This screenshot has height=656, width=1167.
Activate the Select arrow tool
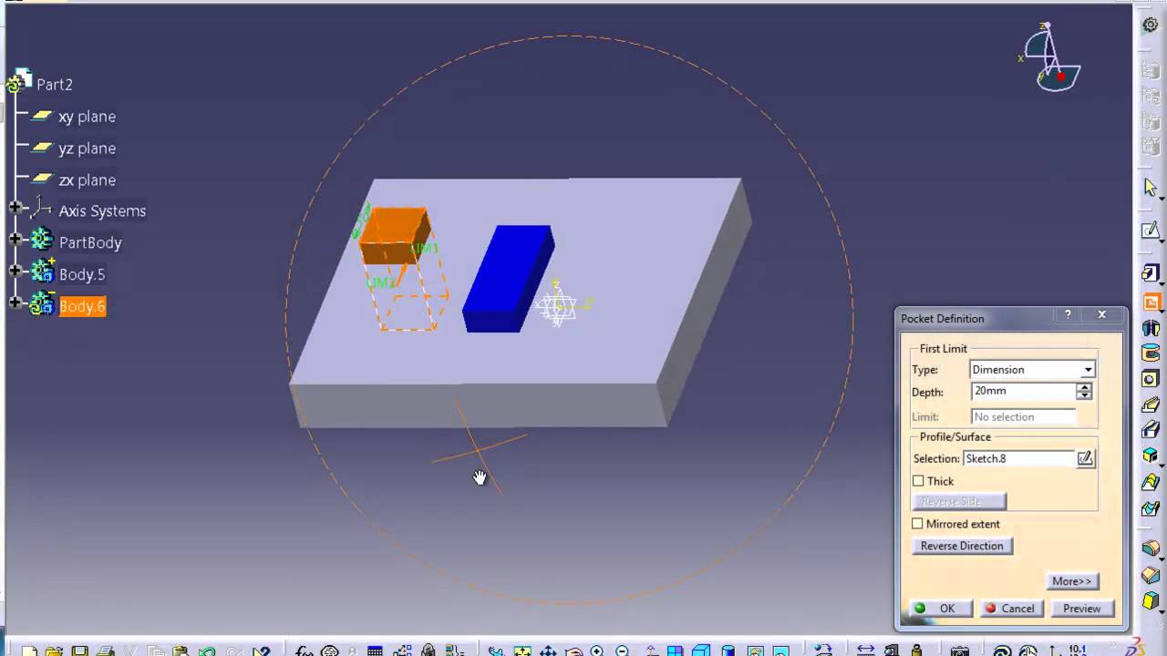(1151, 188)
